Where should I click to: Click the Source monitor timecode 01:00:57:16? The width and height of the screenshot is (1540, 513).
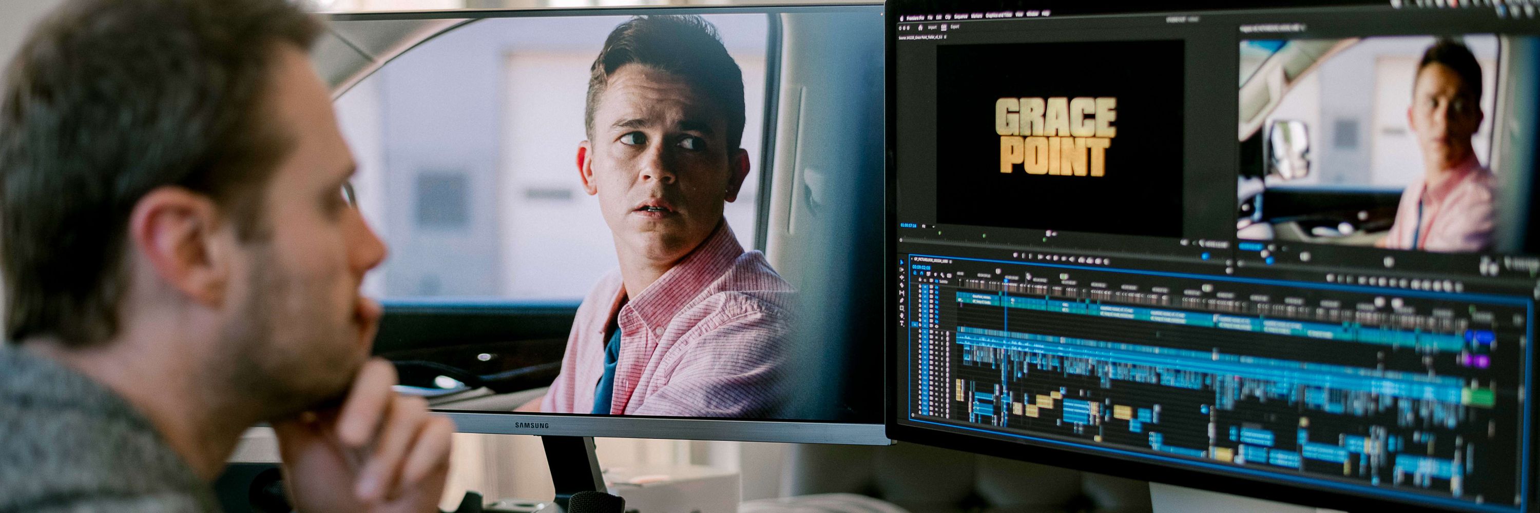909,225
